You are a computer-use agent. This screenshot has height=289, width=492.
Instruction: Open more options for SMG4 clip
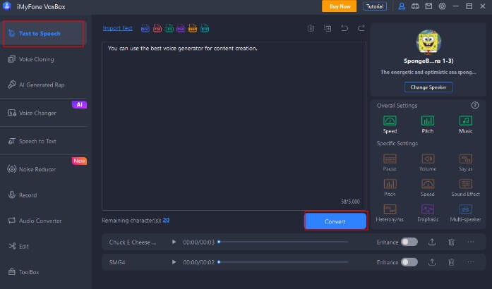pos(471,262)
